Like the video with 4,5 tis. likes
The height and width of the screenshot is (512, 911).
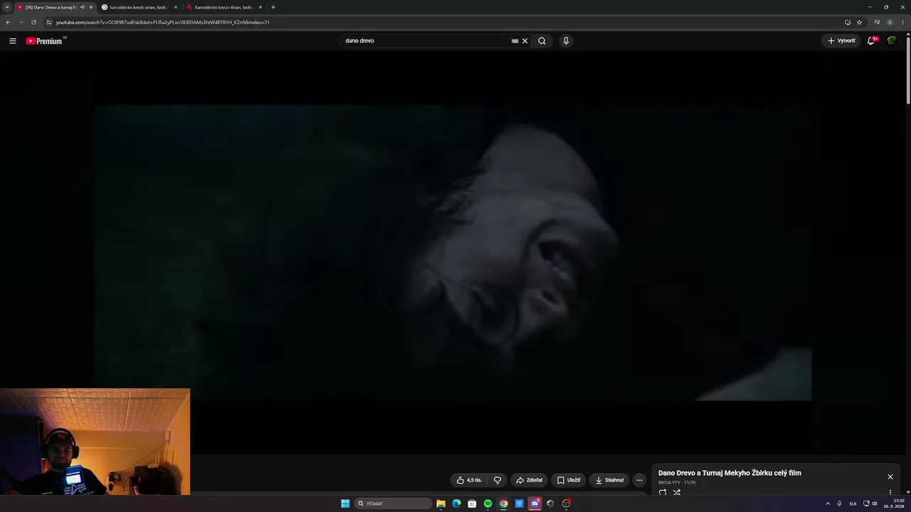click(469, 480)
